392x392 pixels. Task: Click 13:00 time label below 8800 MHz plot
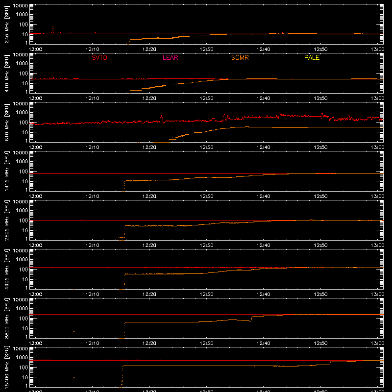(x=377, y=343)
